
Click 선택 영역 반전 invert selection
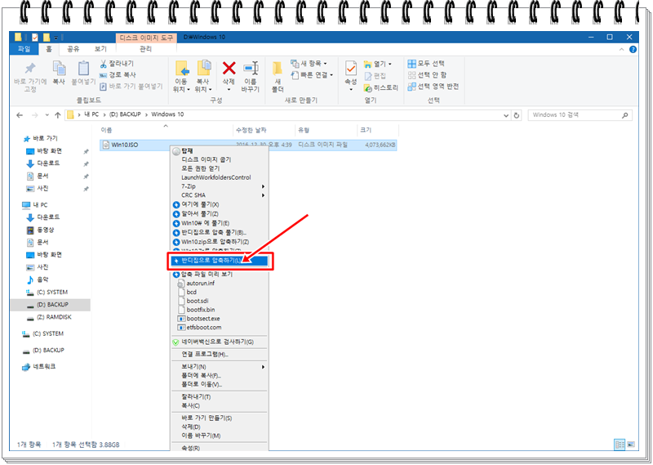coord(433,87)
